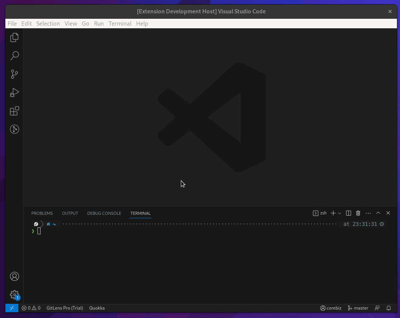Switch to the Problems tab

[x=42, y=213]
